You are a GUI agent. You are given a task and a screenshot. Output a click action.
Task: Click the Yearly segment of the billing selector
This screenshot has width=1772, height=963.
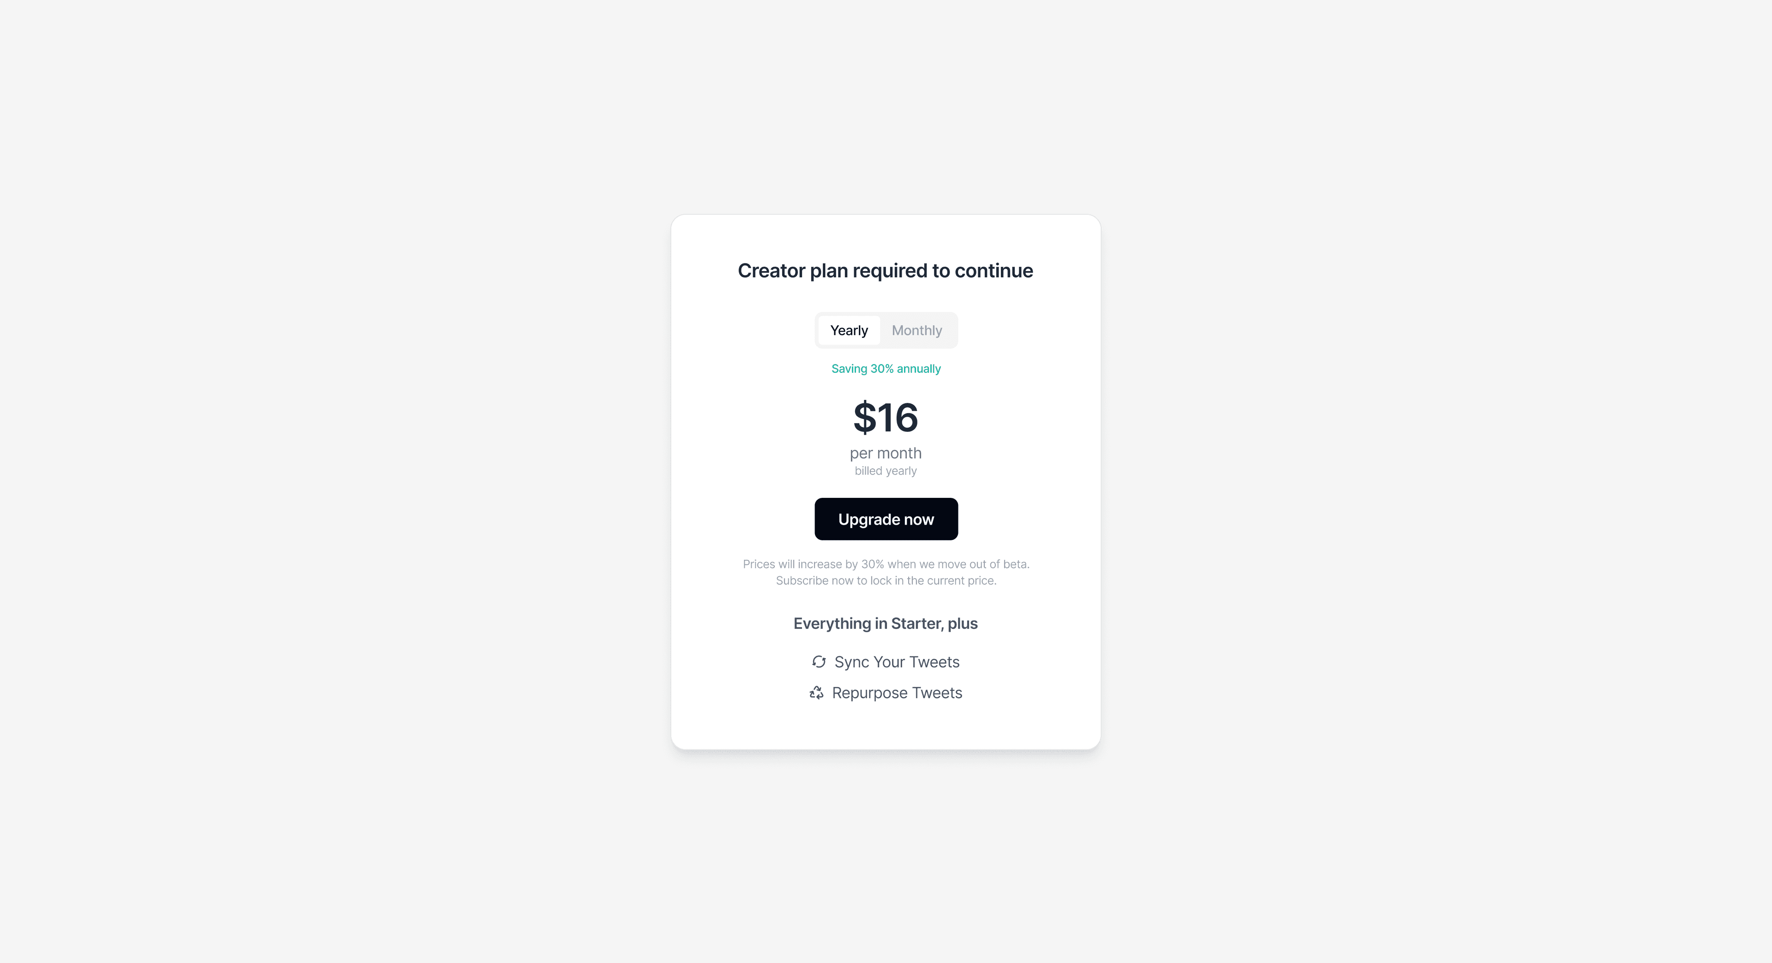pyautogui.click(x=849, y=330)
